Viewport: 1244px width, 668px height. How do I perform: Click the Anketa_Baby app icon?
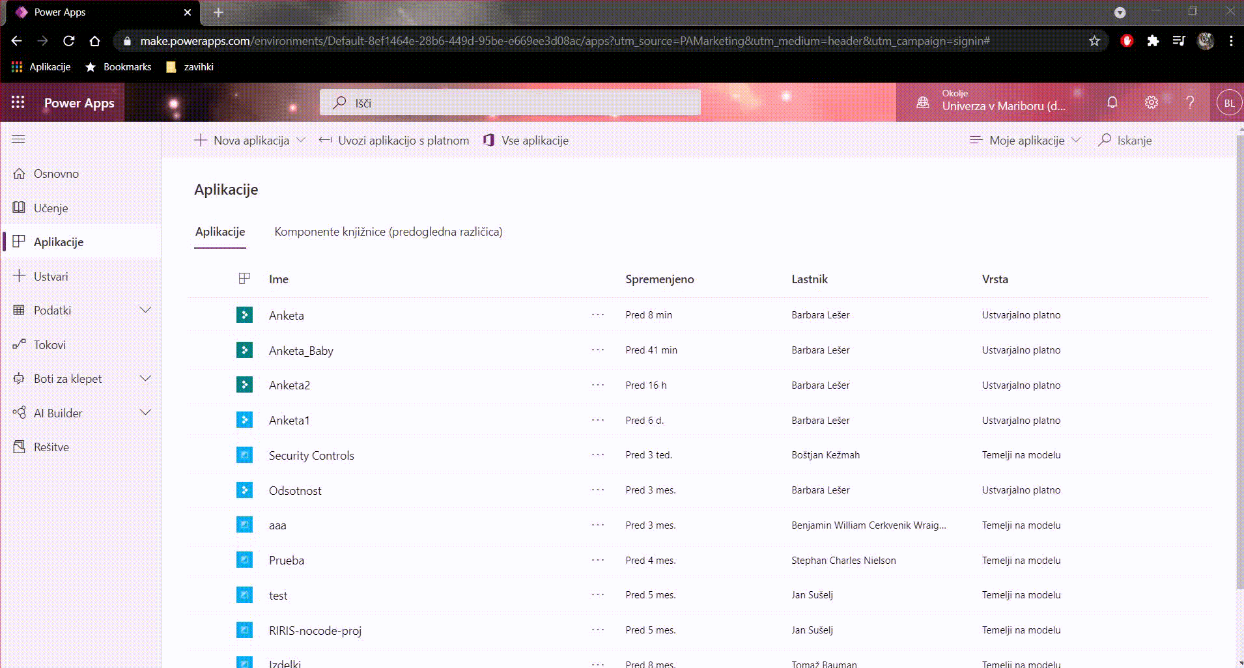[x=244, y=350]
